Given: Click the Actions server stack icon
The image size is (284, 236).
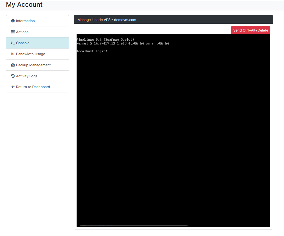Looking at the screenshot, I should [x=13, y=32].
